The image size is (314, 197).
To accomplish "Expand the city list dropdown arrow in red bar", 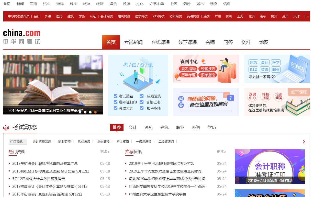I will 308,16.
